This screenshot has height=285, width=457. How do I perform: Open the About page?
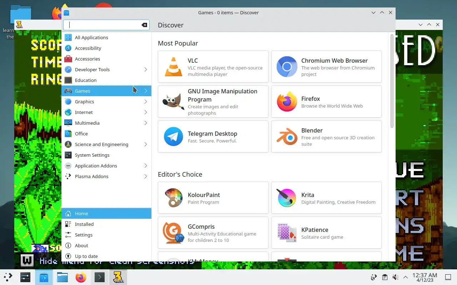pyautogui.click(x=106, y=245)
